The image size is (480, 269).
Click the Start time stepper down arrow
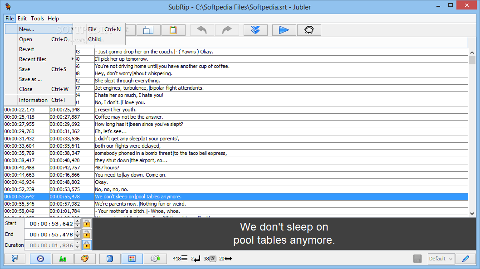pyautogui.click(x=78, y=226)
